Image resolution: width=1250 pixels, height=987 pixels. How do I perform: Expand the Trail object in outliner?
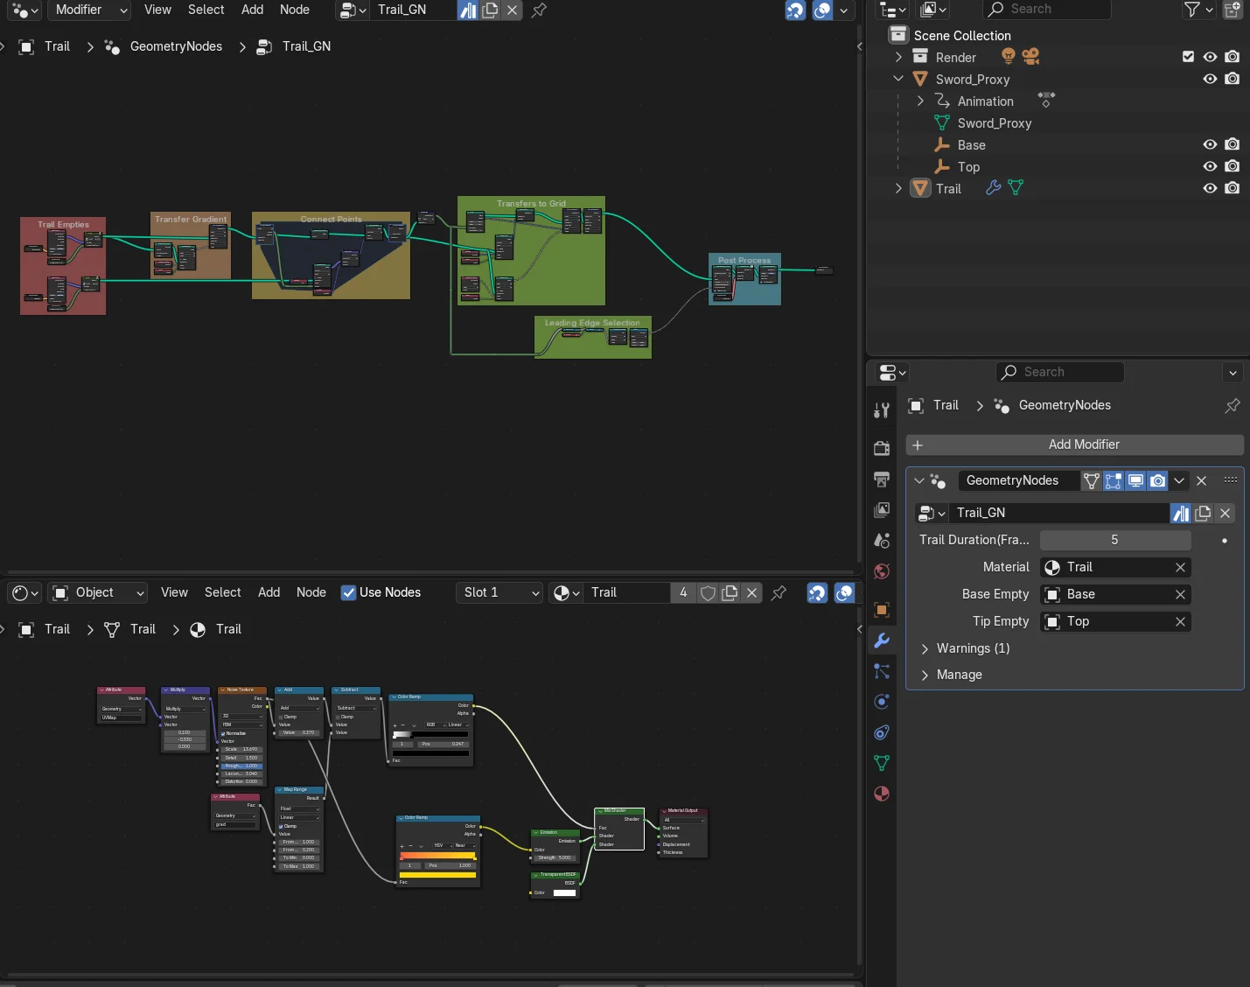[x=898, y=188]
